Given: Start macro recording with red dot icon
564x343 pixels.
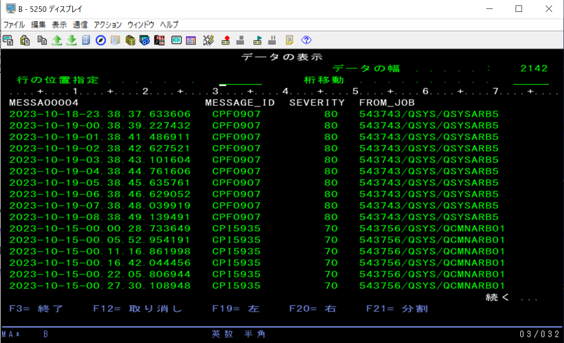Looking at the screenshot, I should coord(225,40).
